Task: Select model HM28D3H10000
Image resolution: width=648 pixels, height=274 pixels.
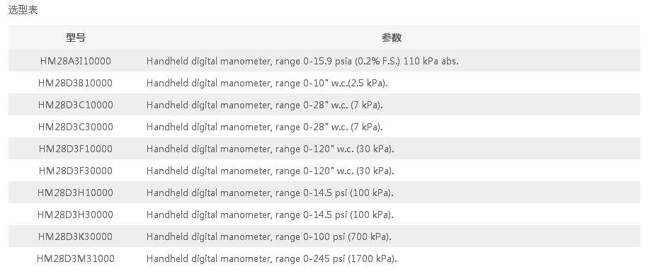Action: [x=75, y=193]
